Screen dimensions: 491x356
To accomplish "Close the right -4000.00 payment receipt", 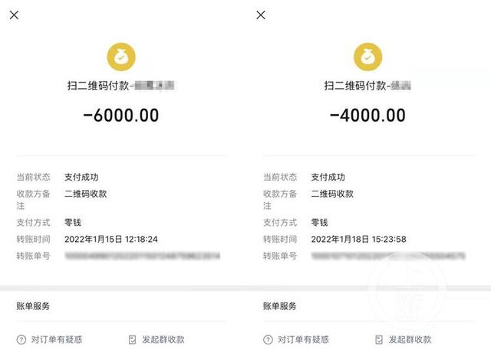I will (261, 15).
